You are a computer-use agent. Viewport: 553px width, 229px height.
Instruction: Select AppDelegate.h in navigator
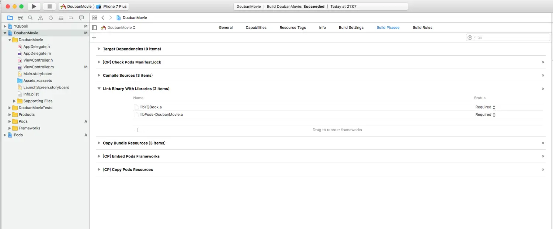(36, 47)
